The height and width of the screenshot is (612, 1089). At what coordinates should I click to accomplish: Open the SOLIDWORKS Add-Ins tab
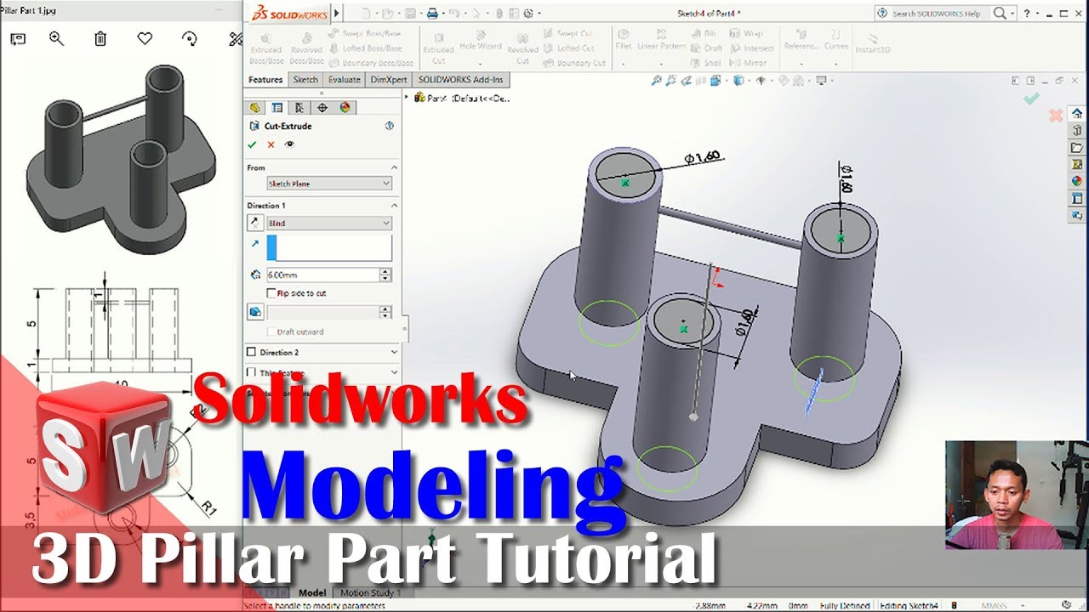[460, 80]
